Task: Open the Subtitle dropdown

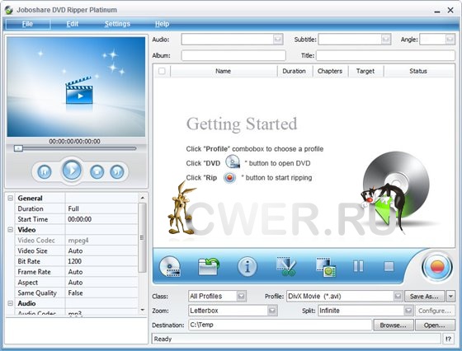Action: [386, 39]
